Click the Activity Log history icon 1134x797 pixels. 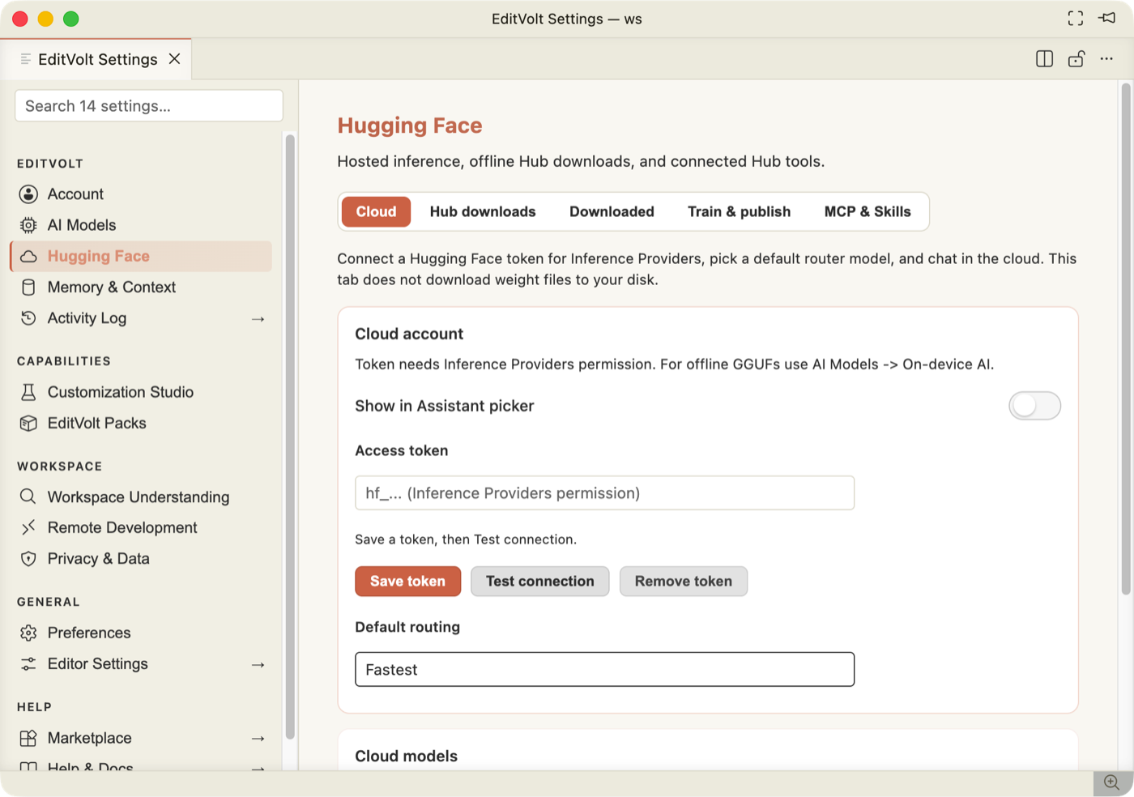28,318
